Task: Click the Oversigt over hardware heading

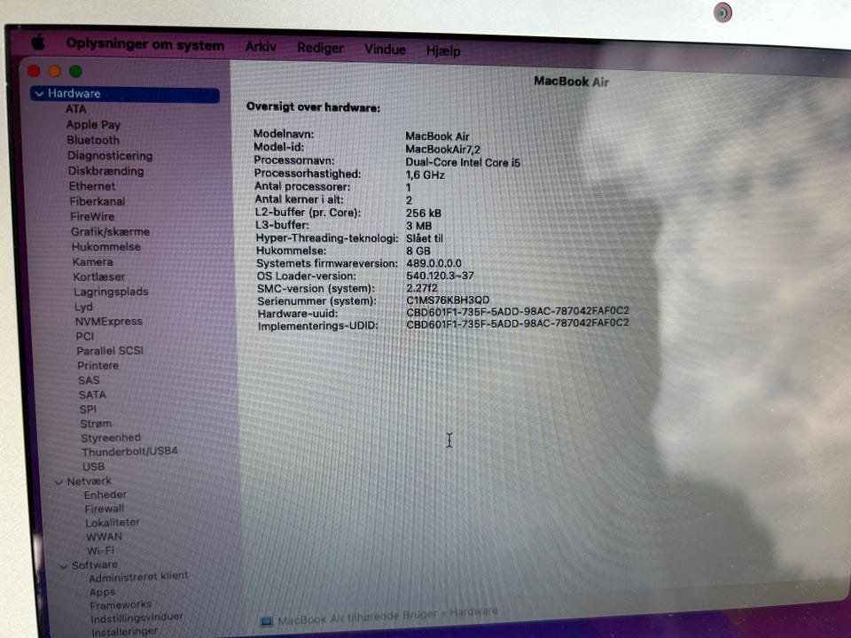Action: tap(313, 107)
